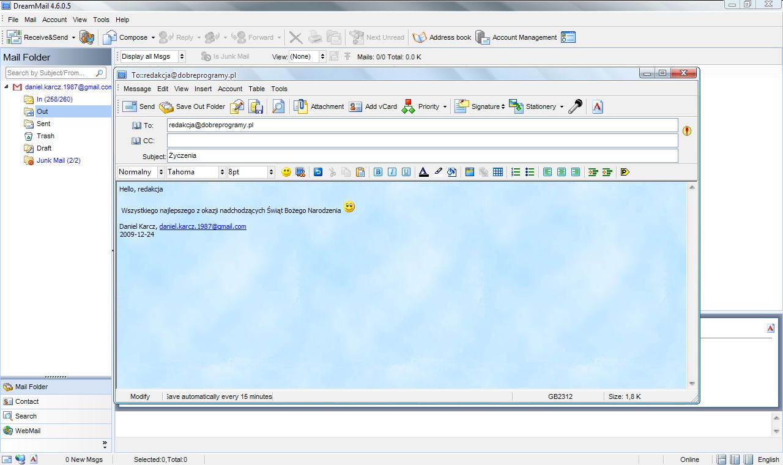
Task: Click the decrease indent icon
Action: (x=593, y=172)
